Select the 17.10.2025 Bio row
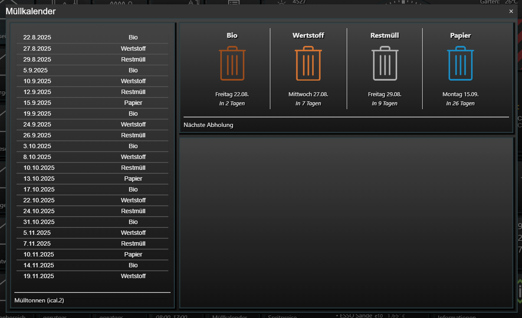Viewport: 522px width, 318px height. tap(92, 189)
